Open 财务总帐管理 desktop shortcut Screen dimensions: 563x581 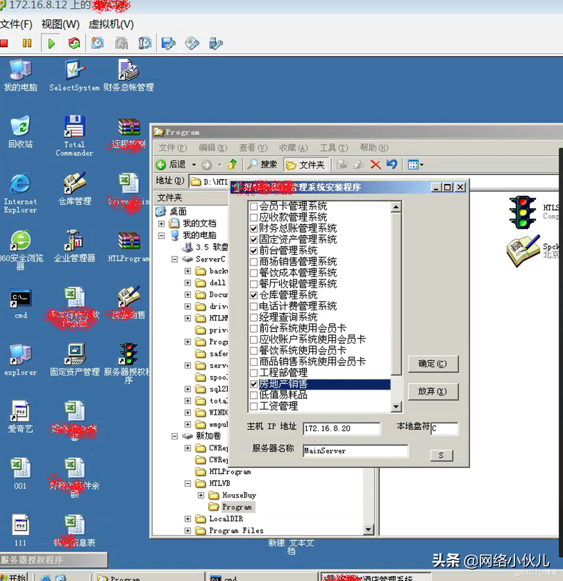129,75
